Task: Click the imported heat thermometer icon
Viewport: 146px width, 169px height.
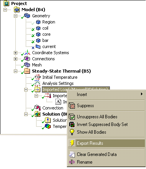Action: pos(48,96)
